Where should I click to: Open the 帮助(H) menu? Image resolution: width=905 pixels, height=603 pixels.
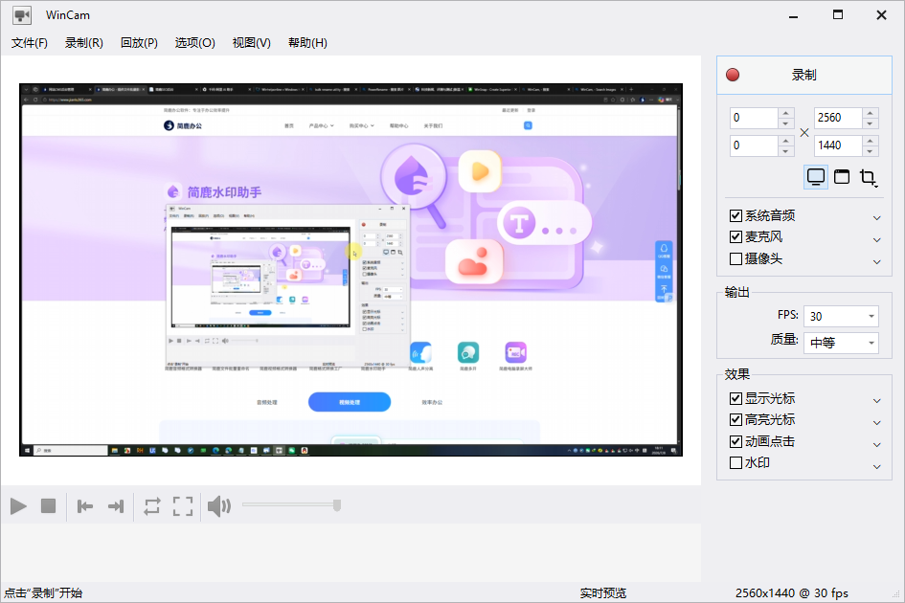[307, 43]
